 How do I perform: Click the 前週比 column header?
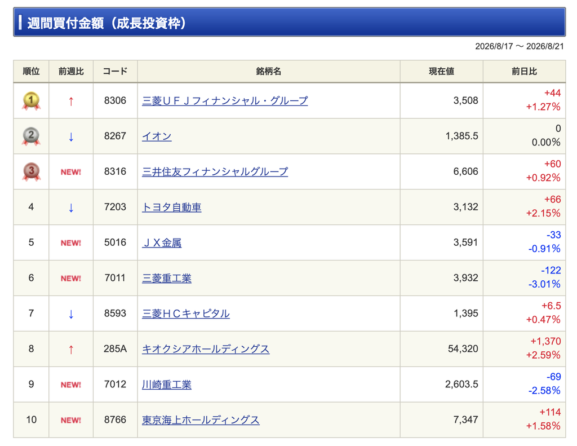pos(71,72)
